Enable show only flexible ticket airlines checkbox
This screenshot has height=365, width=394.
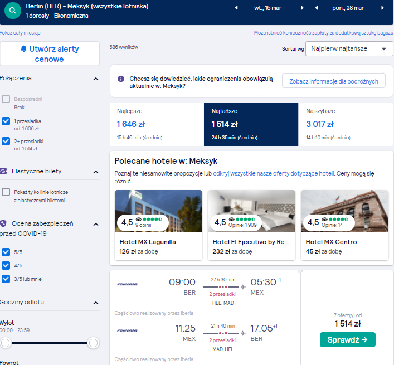tap(6, 192)
